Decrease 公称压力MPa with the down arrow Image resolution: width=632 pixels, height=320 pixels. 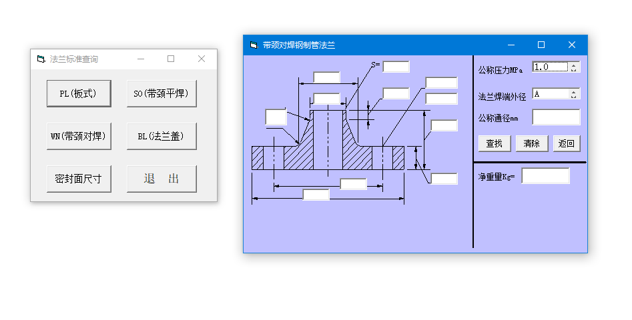coord(574,69)
